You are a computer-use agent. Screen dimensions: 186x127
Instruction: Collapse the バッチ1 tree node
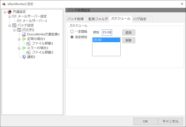point(15,30)
